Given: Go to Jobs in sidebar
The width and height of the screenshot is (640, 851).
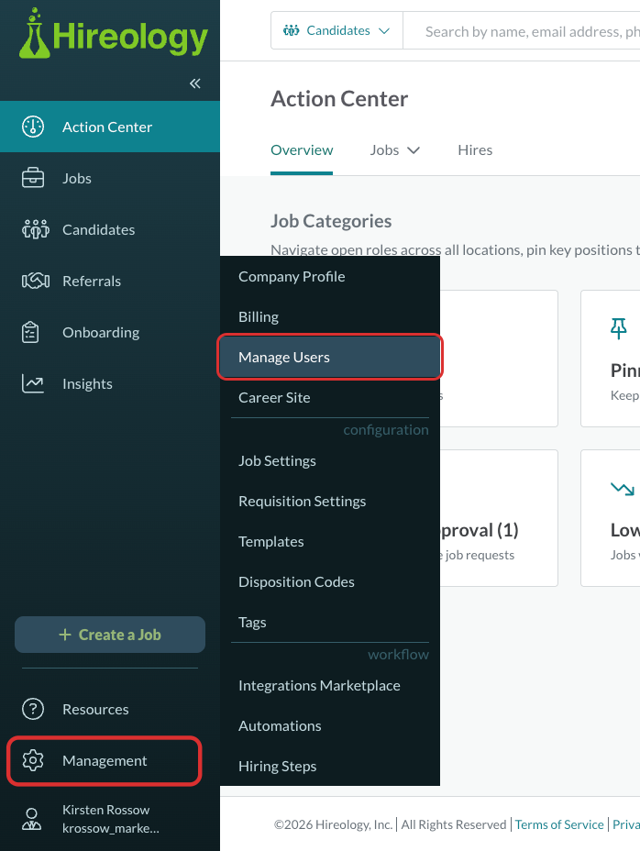Looking at the screenshot, I should coord(110,178).
